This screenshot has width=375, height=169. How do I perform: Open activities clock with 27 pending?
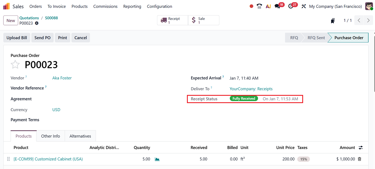coord(291,6)
